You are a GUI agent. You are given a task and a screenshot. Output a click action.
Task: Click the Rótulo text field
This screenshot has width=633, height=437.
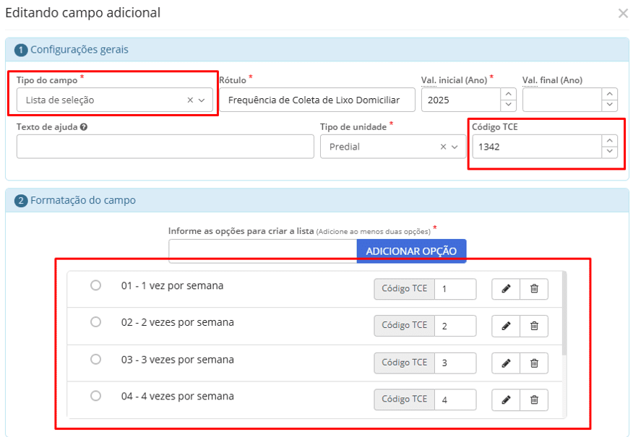point(317,100)
